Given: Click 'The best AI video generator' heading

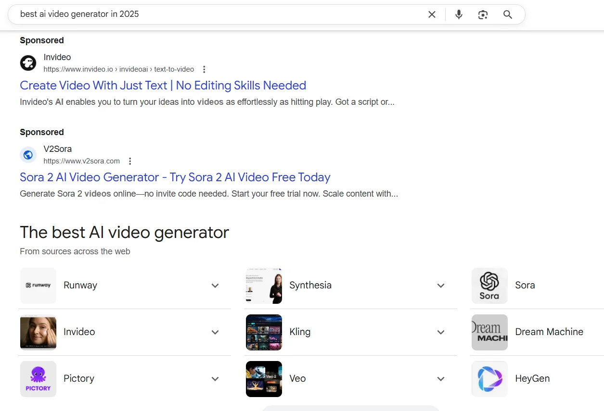Looking at the screenshot, I should click(x=125, y=233).
